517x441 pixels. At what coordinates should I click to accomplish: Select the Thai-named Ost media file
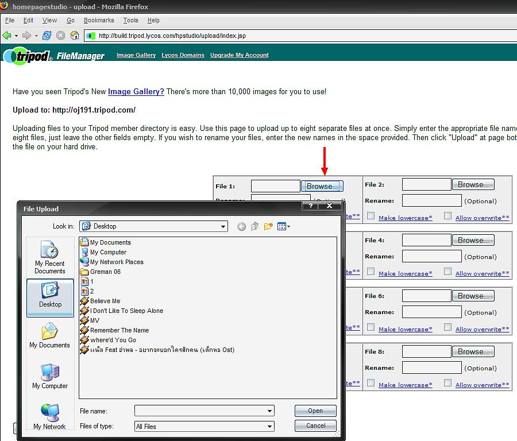157,350
